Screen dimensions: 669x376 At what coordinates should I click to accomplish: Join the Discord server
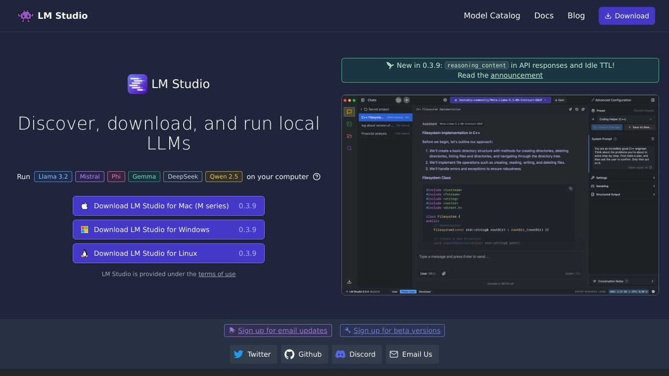pyautogui.click(x=356, y=354)
